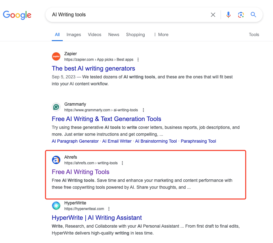Open the three-dot menu for the Grammarly result
273x243 pixels.
click(143, 110)
